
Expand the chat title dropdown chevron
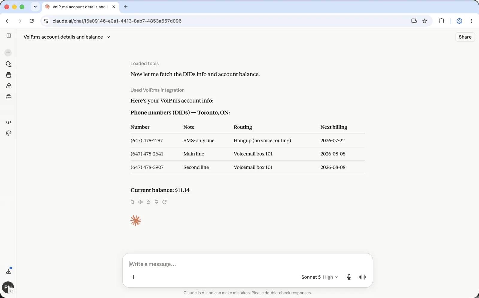[108, 37]
